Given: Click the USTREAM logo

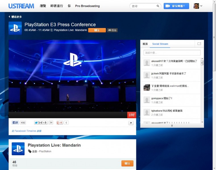Looking at the screenshot, I should coord(21,6).
